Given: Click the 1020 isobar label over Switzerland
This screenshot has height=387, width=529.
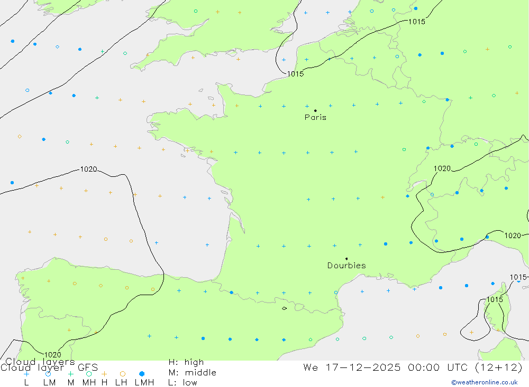Looking at the screenshot, I should [442, 168].
